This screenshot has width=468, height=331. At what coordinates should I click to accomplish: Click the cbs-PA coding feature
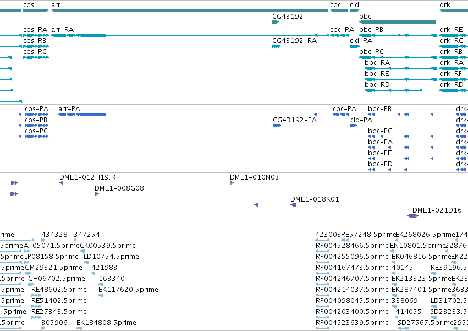coord(36,115)
